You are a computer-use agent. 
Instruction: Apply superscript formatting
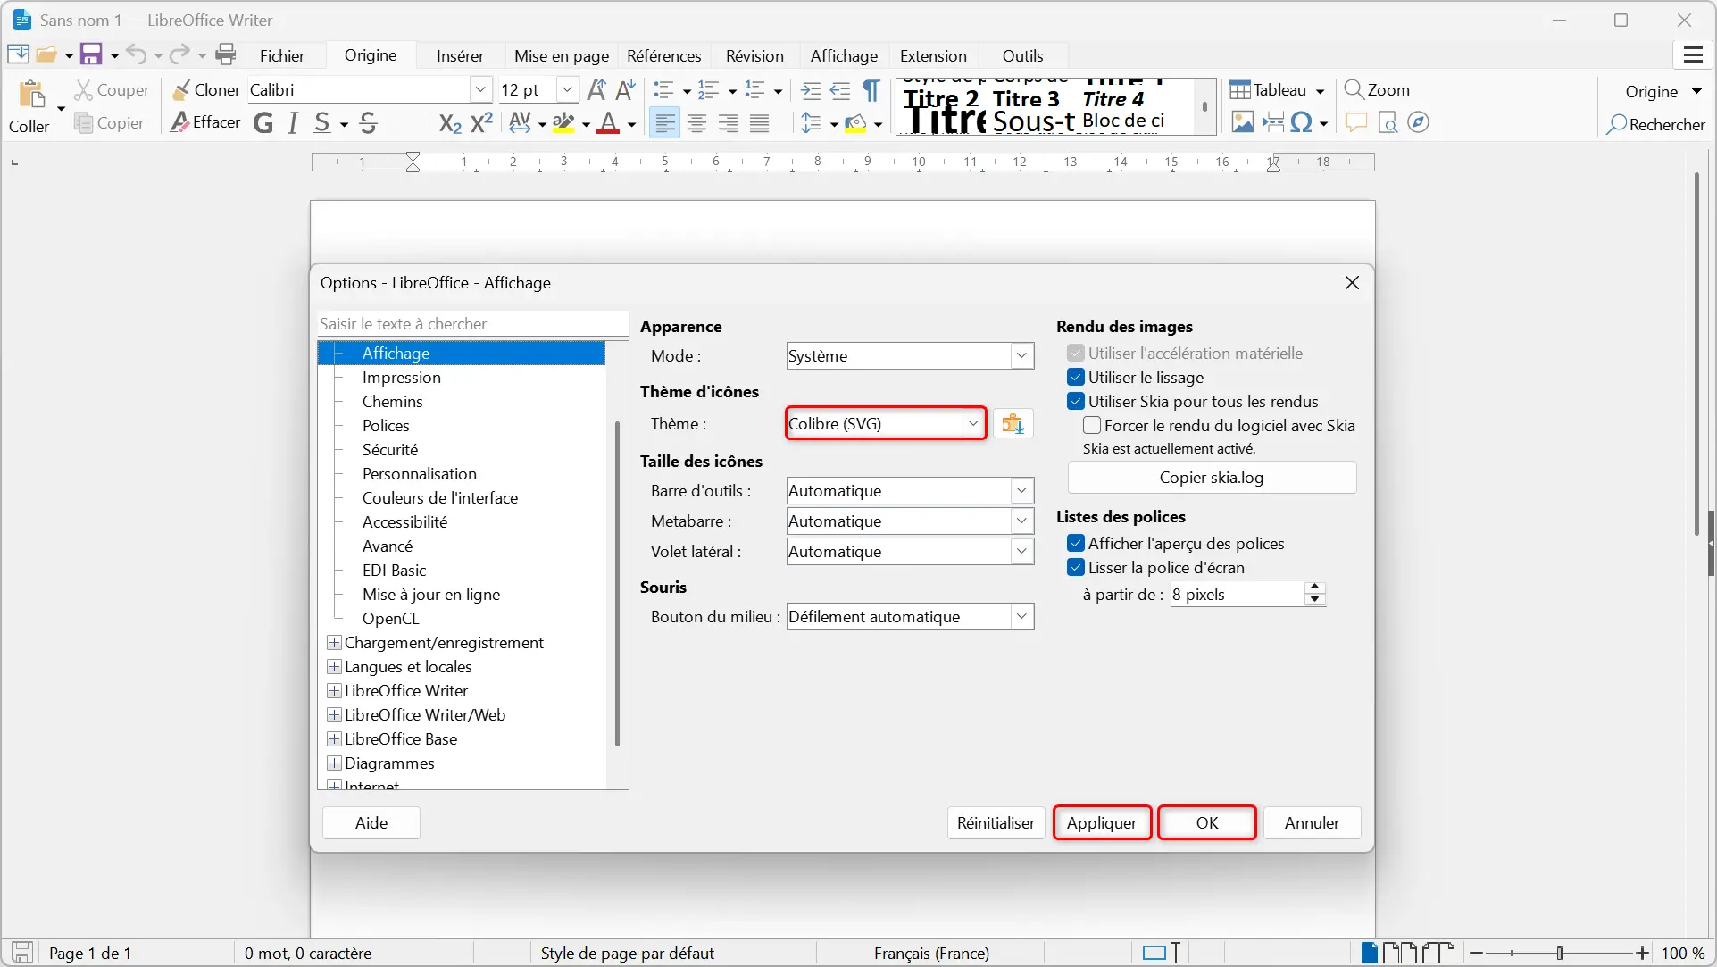click(x=482, y=122)
